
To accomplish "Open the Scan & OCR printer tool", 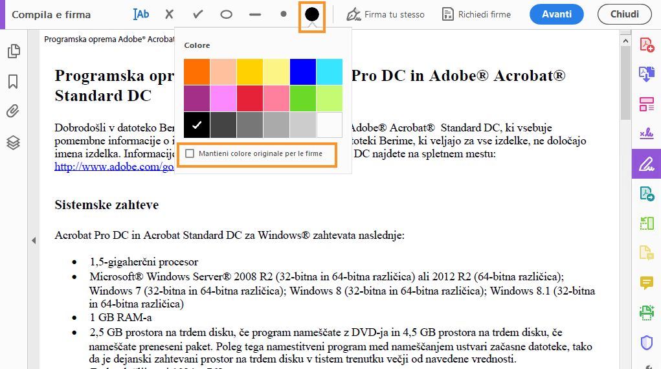I will 647,313.
